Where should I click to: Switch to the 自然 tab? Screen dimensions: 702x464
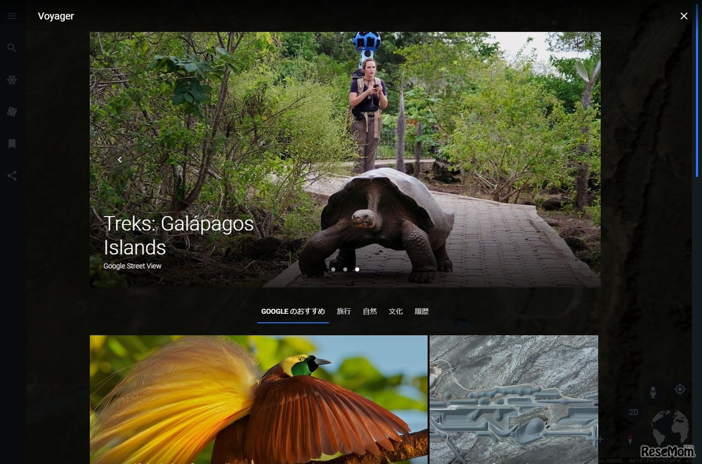(x=370, y=312)
